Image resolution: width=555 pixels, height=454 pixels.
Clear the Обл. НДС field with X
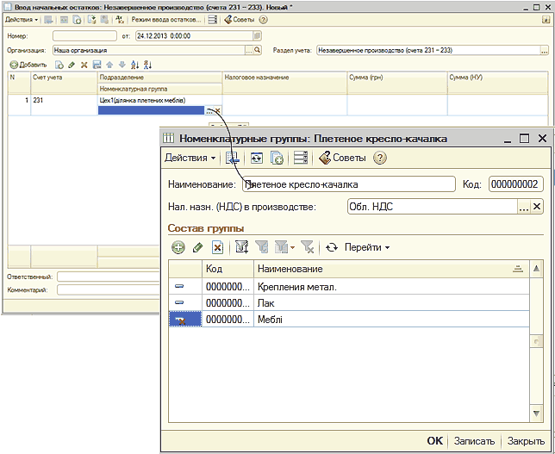(537, 207)
